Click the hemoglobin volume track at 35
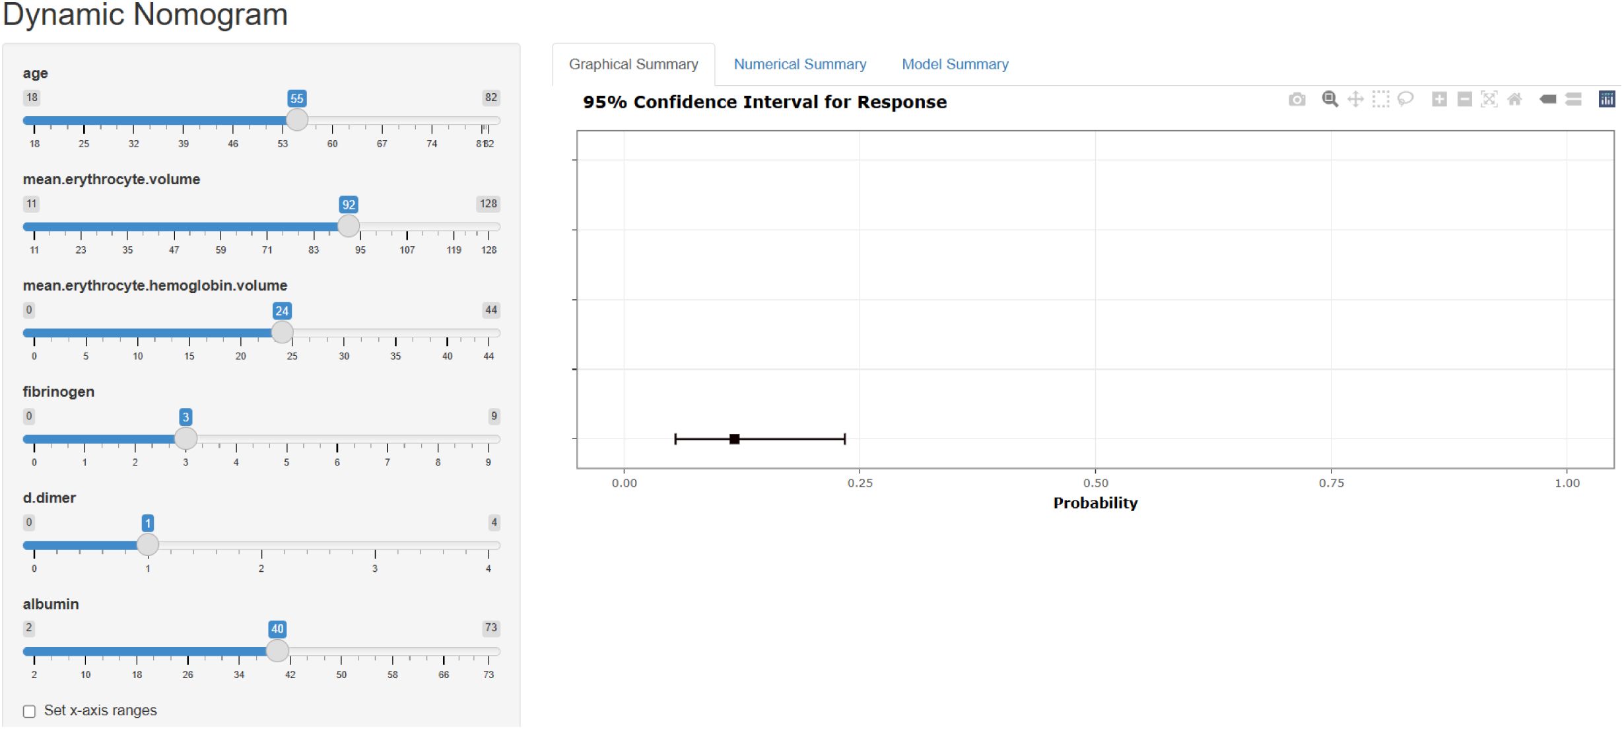The height and width of the screenshot is (729, 1624). pos(395,333)
